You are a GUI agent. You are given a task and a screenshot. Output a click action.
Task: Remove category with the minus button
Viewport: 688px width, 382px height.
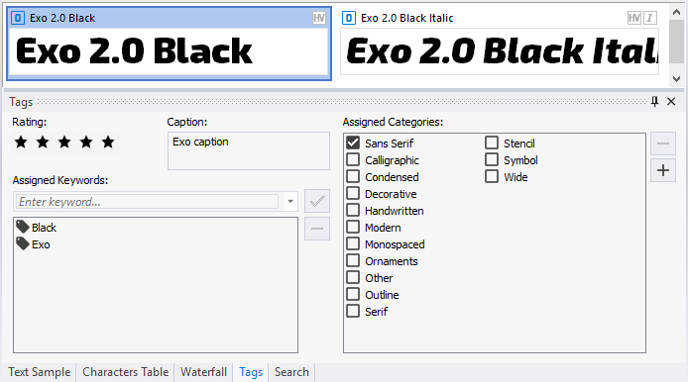tap(663, 143)
